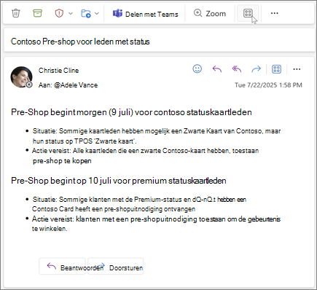Click the presence status badge on the avatar
Screen dimensions: 317x290
[29, 85]
